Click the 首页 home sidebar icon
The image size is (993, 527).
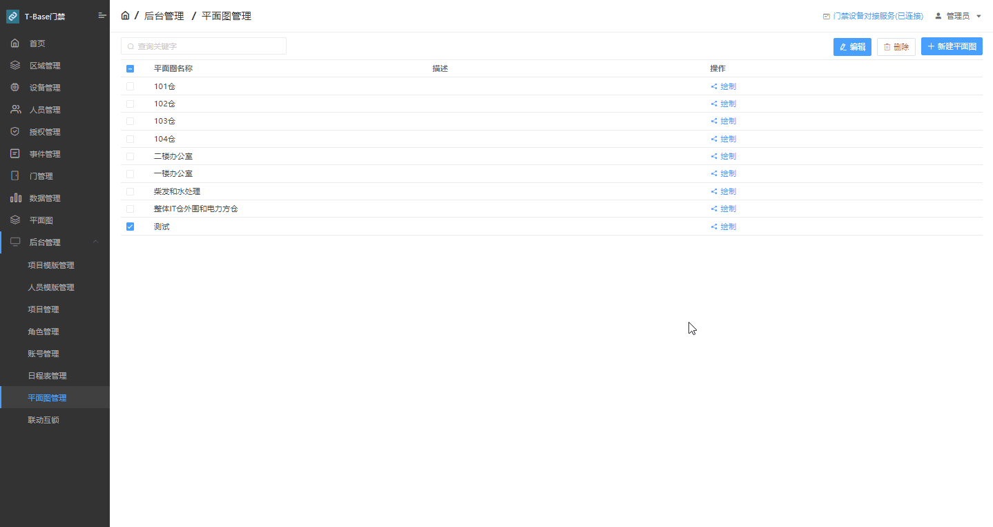pos(15,44)
